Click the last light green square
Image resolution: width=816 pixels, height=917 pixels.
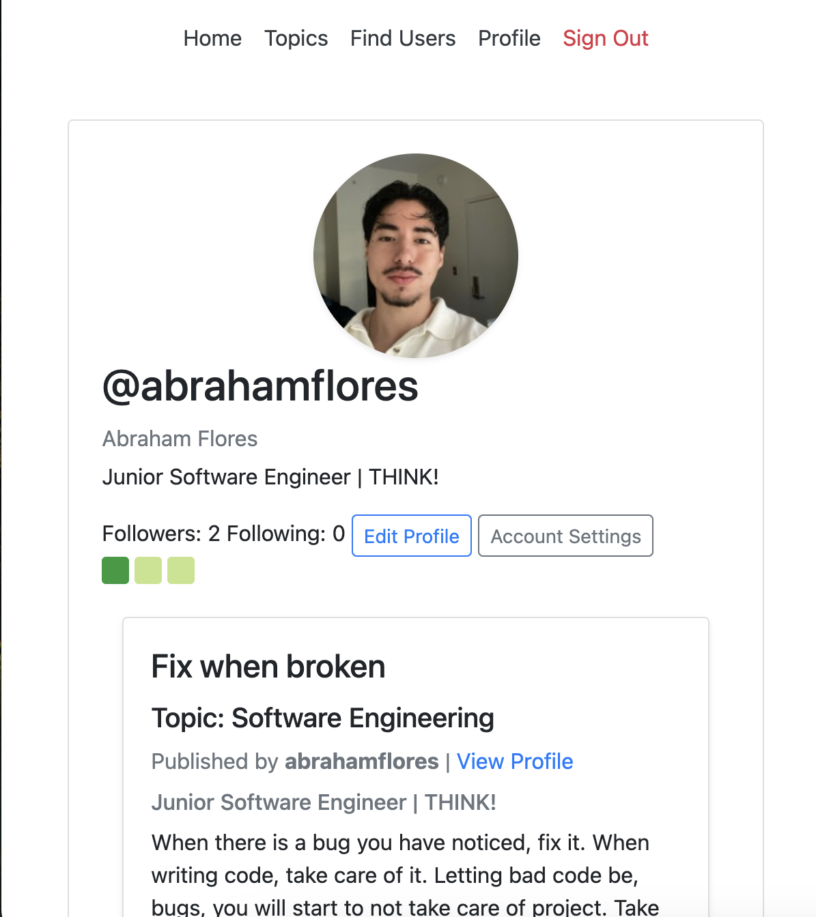[x=181, y=570]
